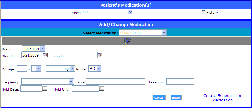Open Create Schedule for Medication link

click(x=222, y=98)
